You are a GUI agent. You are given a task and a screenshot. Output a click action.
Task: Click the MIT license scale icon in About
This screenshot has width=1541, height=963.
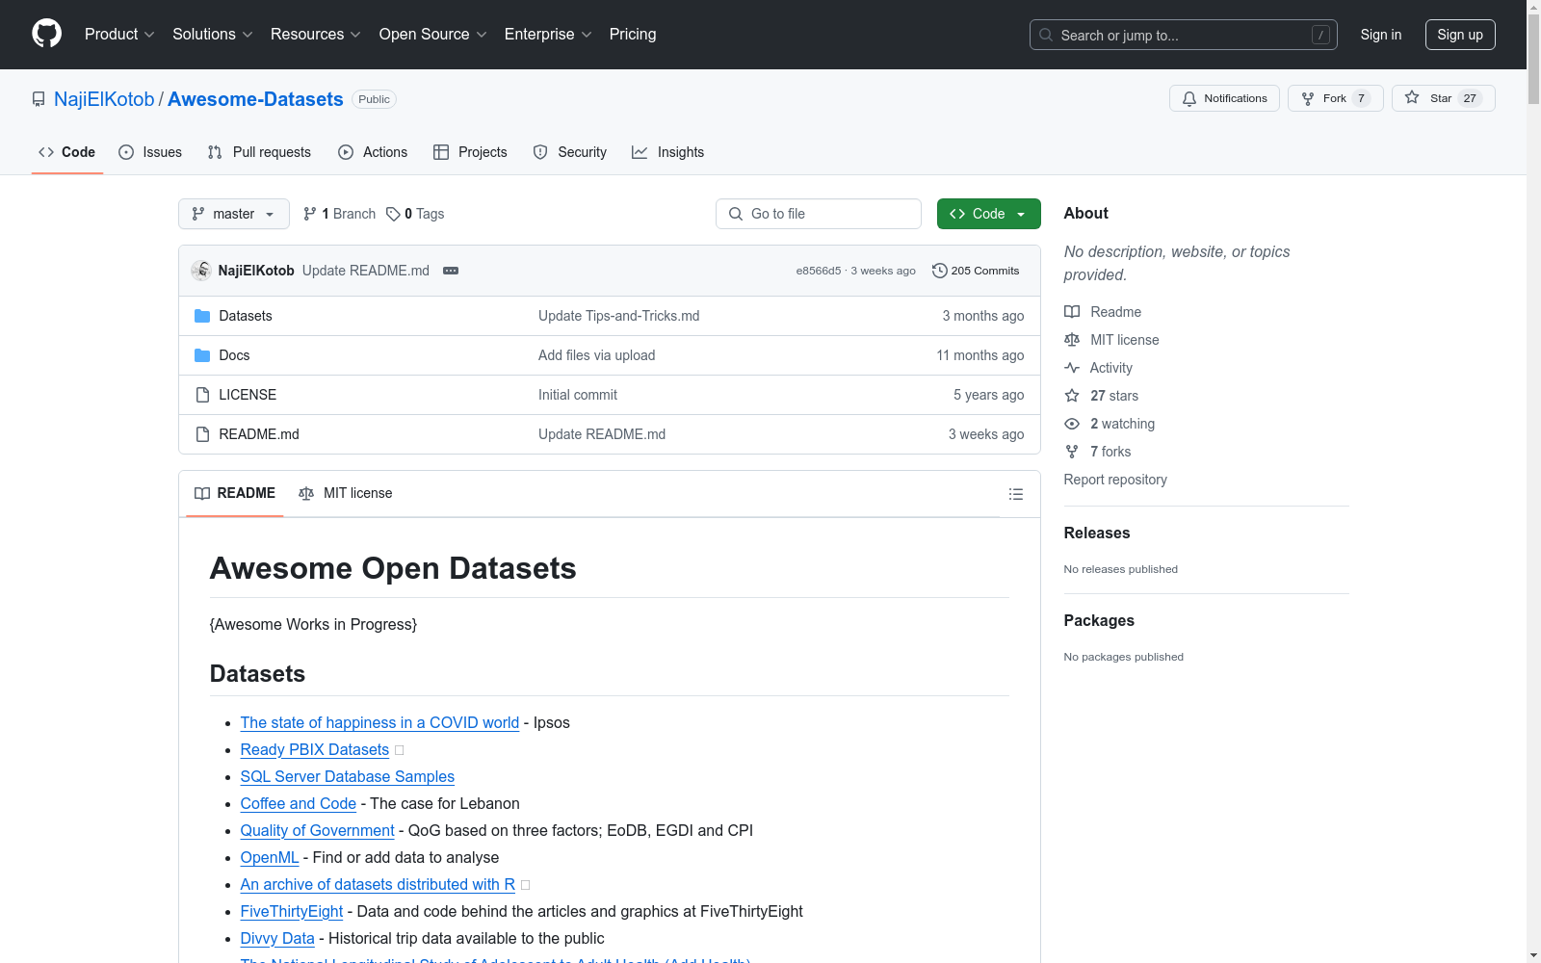1072,340
